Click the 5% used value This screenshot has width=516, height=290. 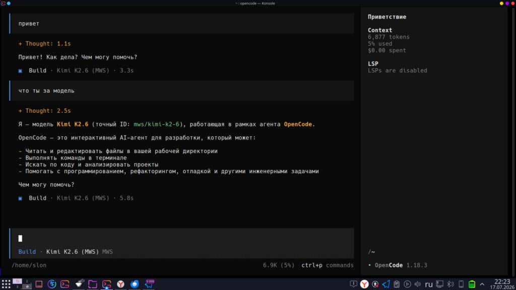(380, 44)
